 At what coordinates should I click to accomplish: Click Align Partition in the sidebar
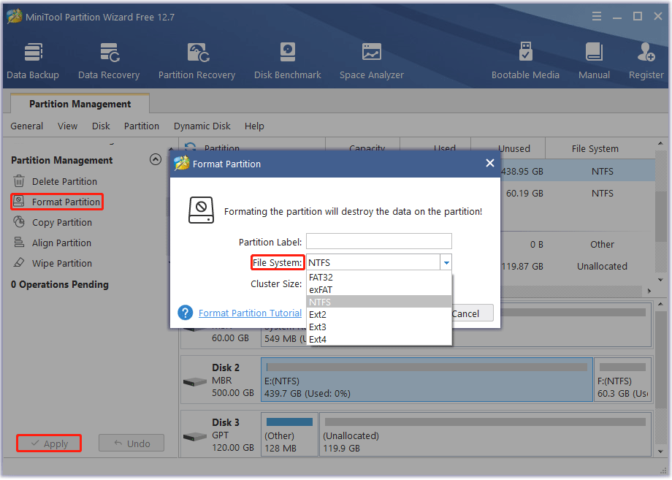coord(61,243)
